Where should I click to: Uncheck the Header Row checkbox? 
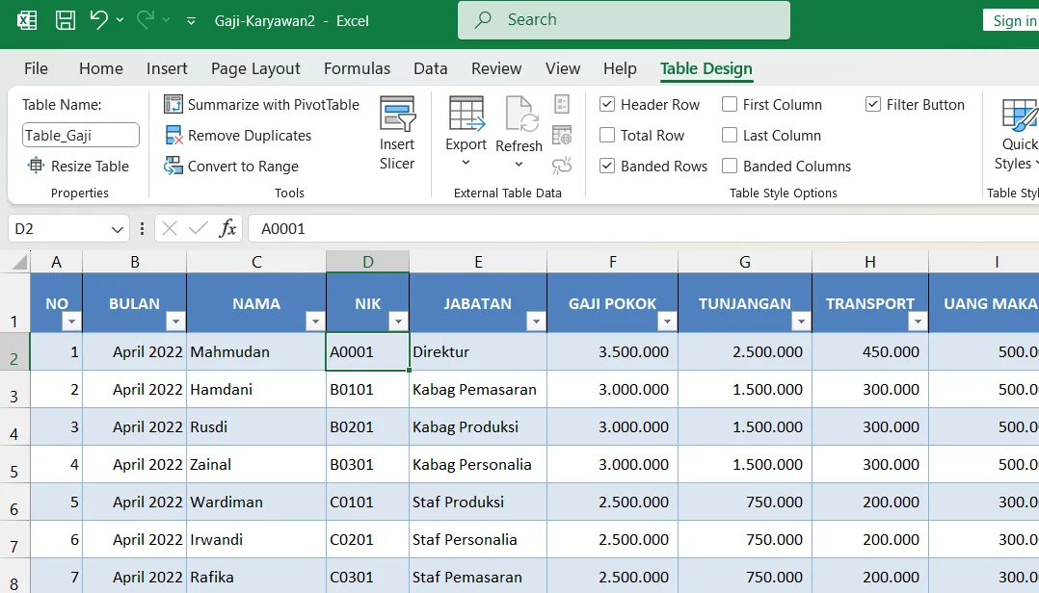607,104
